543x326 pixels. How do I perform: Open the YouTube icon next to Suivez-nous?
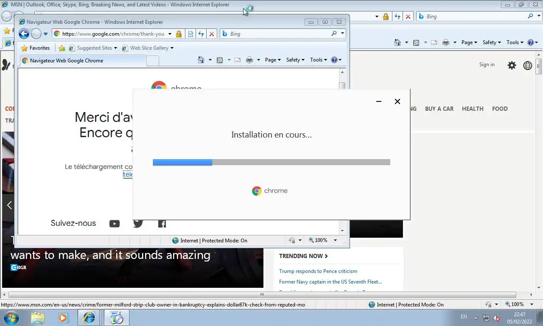point(114,224)
